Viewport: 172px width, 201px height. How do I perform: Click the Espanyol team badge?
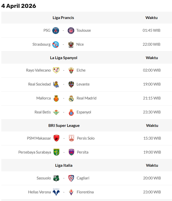tap(71, 112)
